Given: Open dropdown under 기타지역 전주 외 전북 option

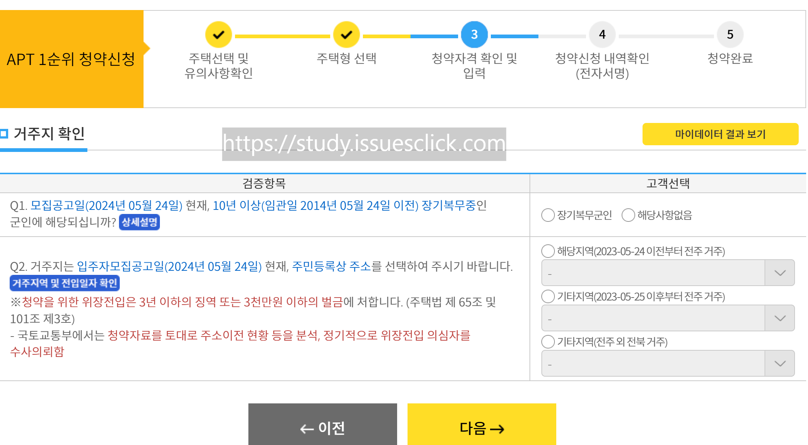Looking at the screenshot, I should [668, 363].
